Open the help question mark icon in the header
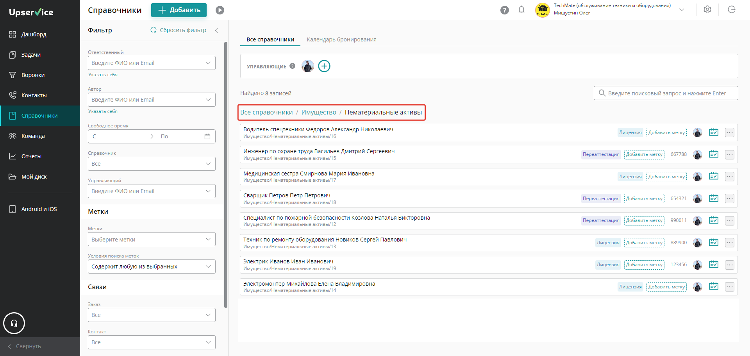The image size is (750, 356). (x=505, y=10)
